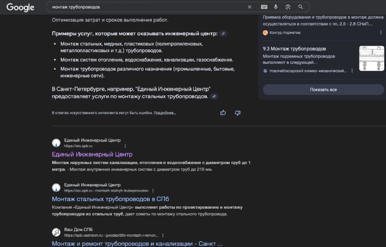The width and height of the screenshot is (386, 247).
Task: Click into the search box 'монтаж трубопроводов'
Action: coord(148,7)
